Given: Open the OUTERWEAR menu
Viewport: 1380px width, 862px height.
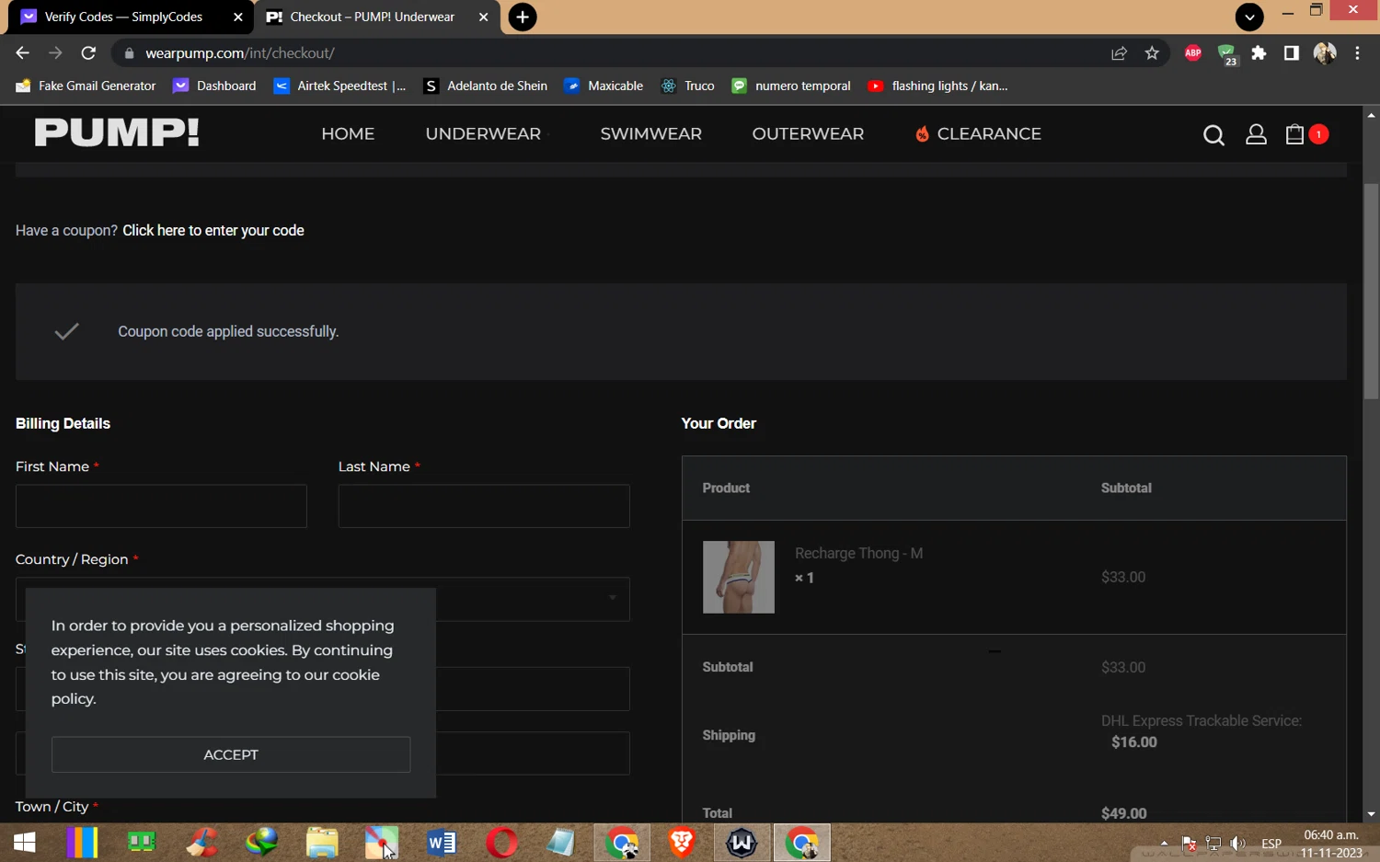Looking at the screenshot, I should [x=808, y=134].
